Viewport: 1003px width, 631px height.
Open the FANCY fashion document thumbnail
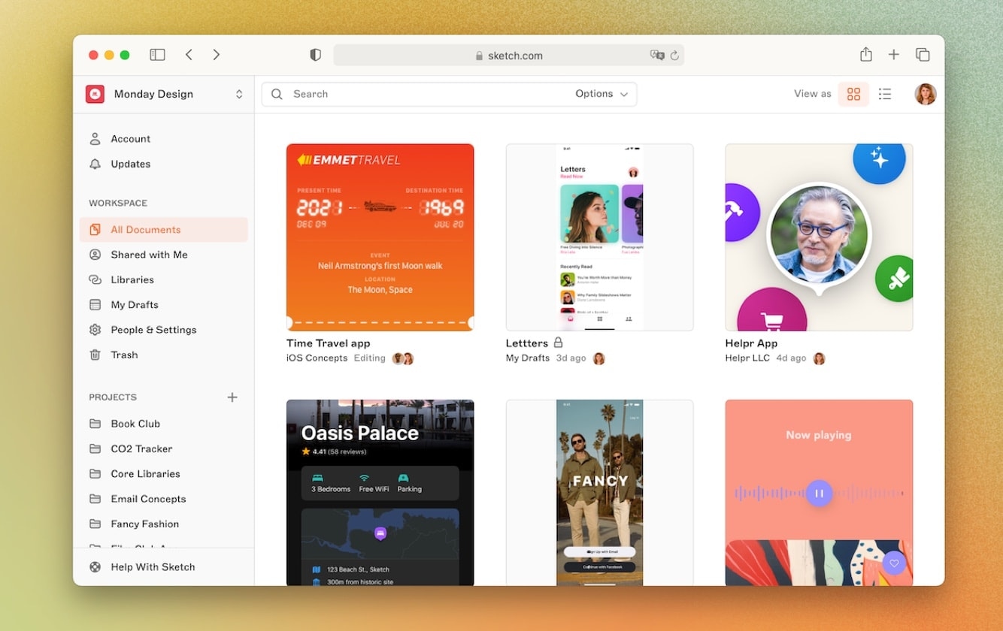tap(599, 493)
